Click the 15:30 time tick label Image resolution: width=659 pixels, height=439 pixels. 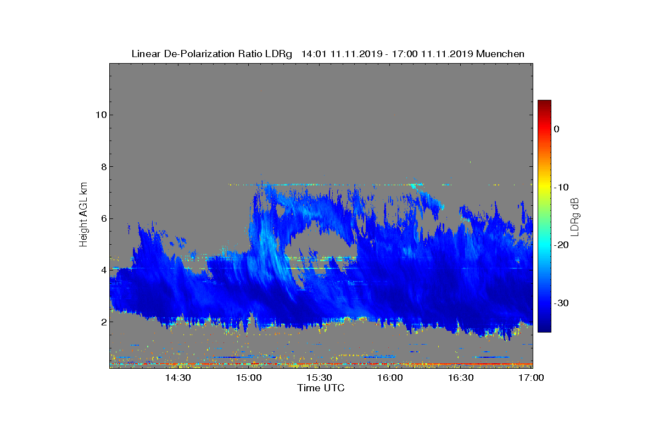pyautogui.click(x=320, y=378)
